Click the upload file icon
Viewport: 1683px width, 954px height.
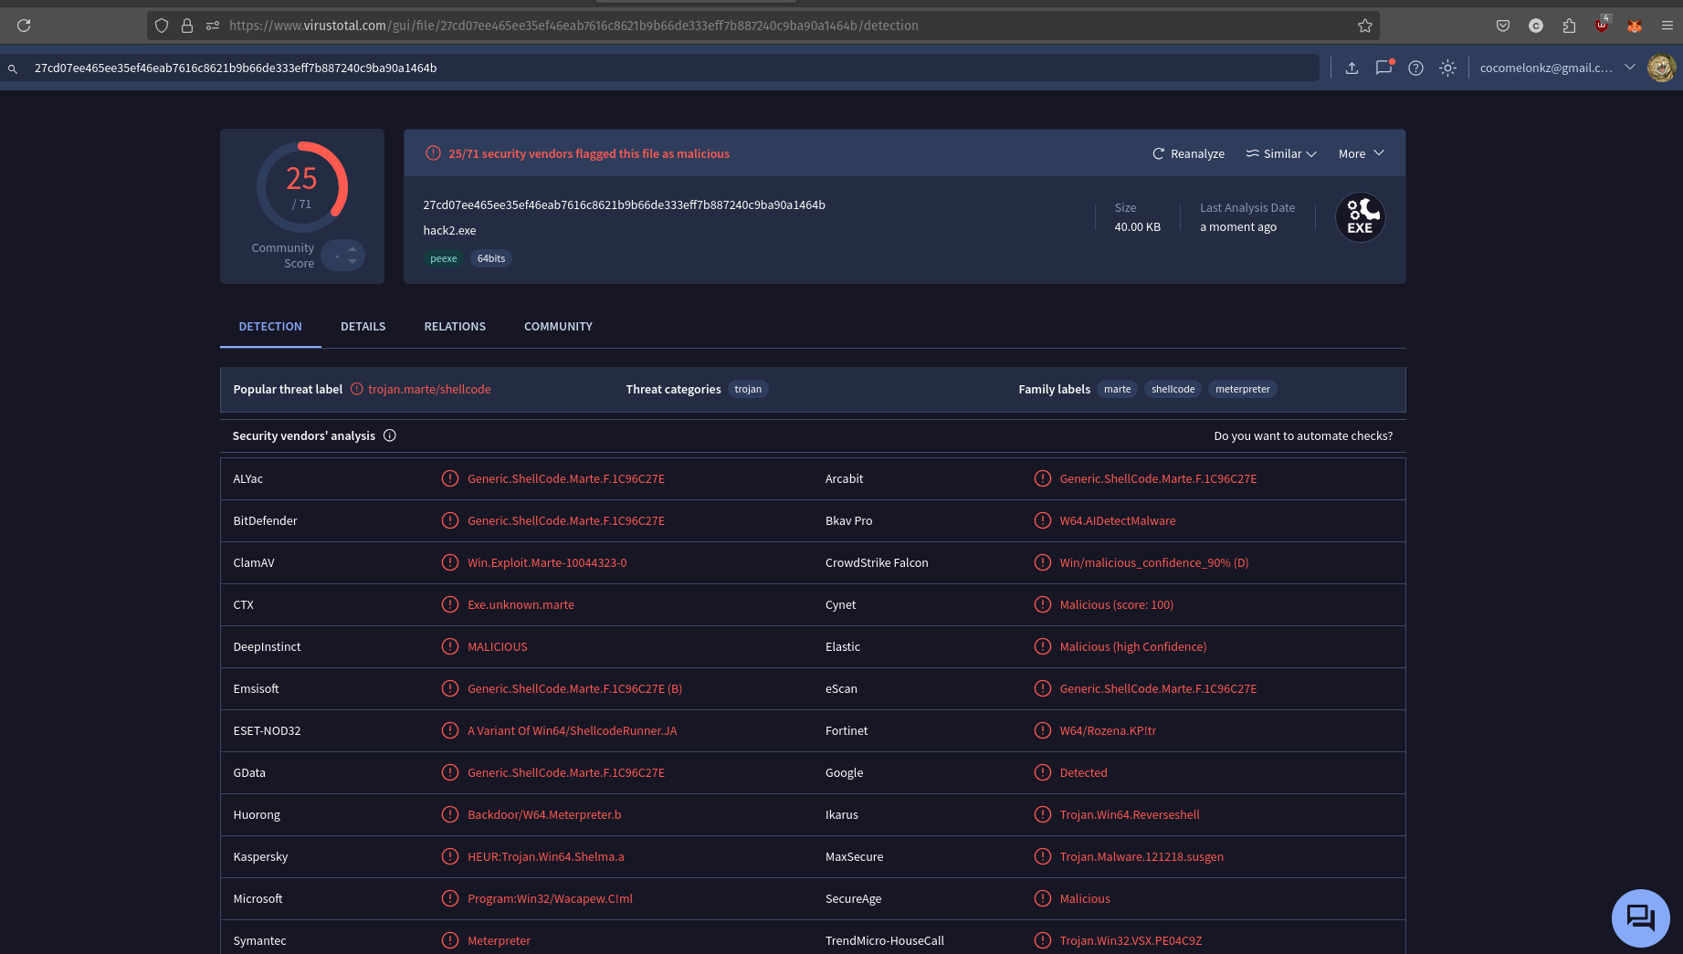click(x=1352, y=68)
